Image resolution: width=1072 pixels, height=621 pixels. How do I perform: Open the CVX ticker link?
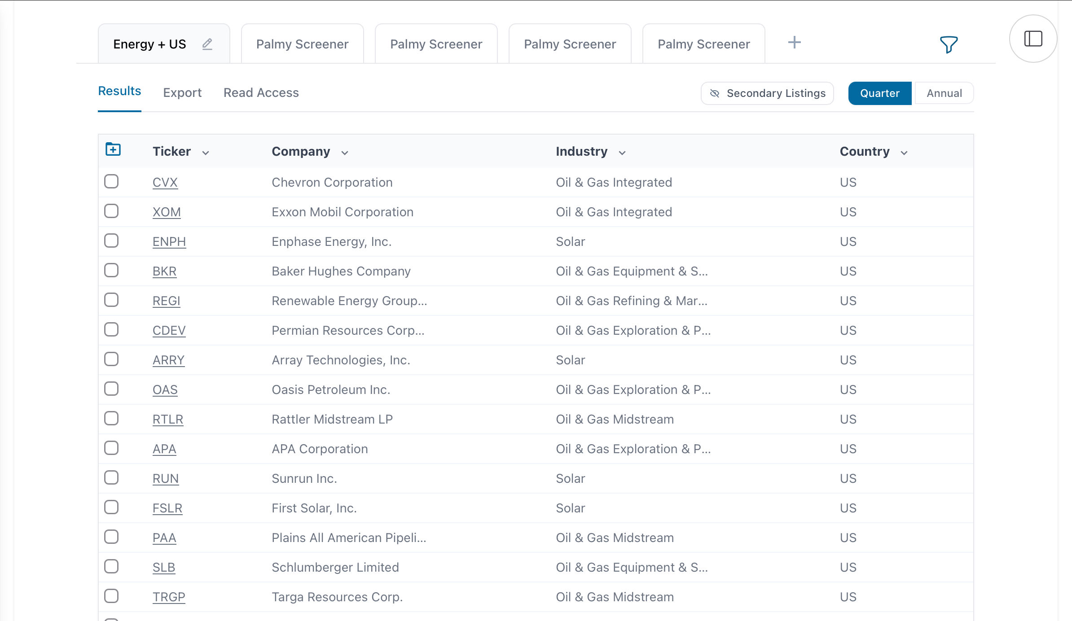point(165,183)
